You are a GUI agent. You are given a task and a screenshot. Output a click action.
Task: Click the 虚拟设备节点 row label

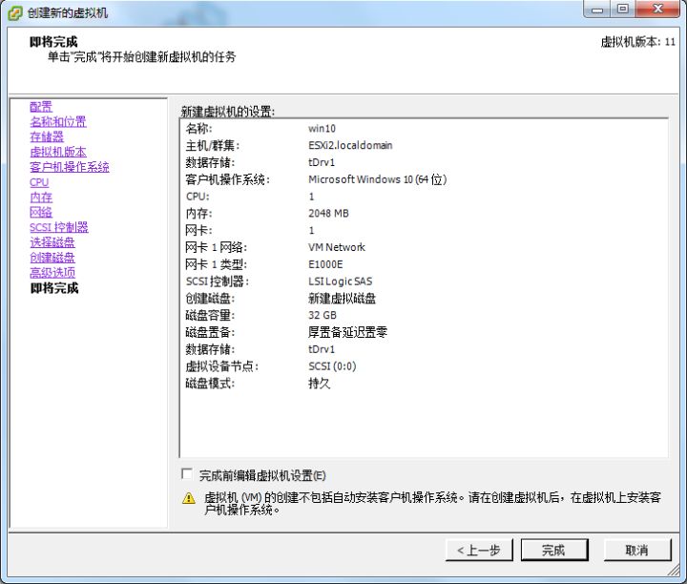[x=221, y=366]
